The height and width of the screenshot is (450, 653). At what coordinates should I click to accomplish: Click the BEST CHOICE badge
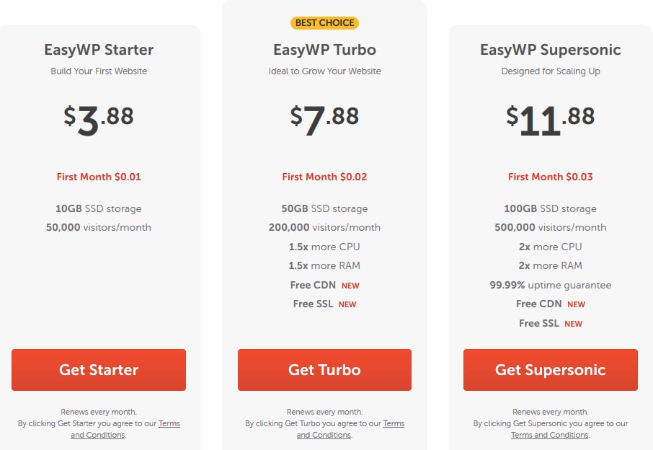pos(324,22)
